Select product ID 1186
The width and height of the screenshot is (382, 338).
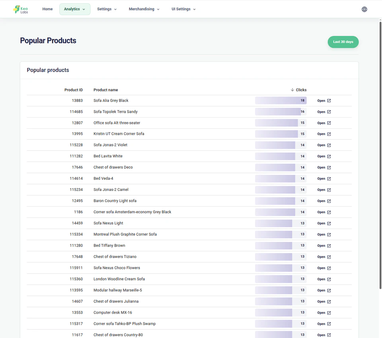click(x=78, y=212)
